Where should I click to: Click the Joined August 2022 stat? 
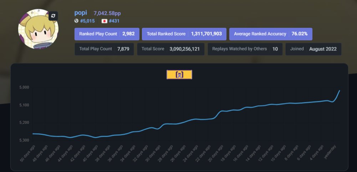[x=313, y=49]
